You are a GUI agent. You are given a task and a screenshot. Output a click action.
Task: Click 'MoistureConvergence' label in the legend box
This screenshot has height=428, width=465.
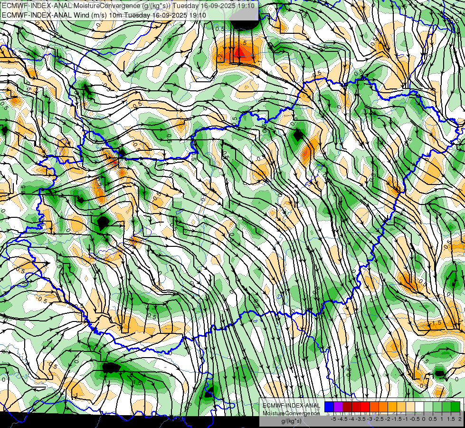pos(291,413)
